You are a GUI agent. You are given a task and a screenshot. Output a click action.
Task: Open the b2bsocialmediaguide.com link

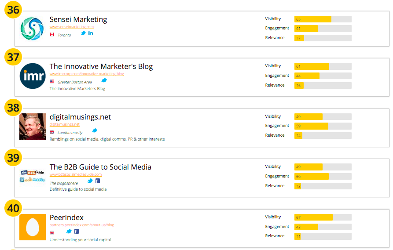pyautogui.click(x=75, y=174)
